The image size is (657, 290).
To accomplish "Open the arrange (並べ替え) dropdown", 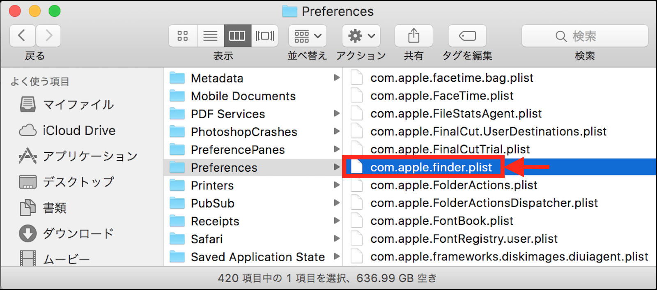I will (308, 36).
